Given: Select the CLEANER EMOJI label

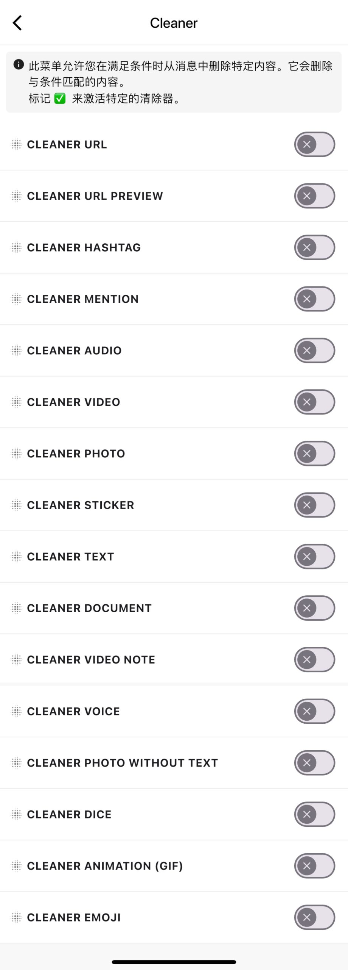Looking at the screenshot, I should [x=74, y=917].
